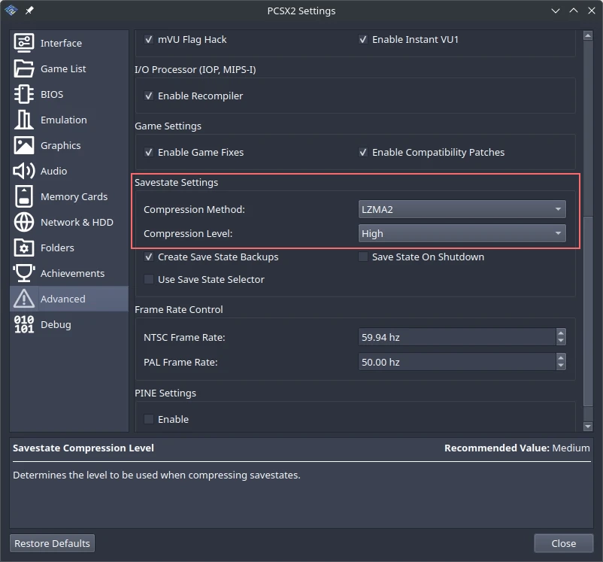This screenshot has width=603, height=562.
Task: Open the Compression Method dropdown
Action: pos(462,209)
